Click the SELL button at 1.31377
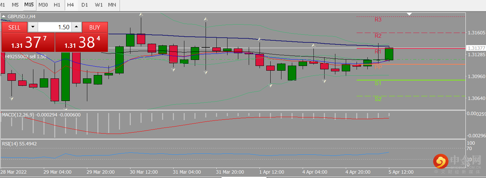This screenshot has width=486, height=178. (x=27, y=37)
